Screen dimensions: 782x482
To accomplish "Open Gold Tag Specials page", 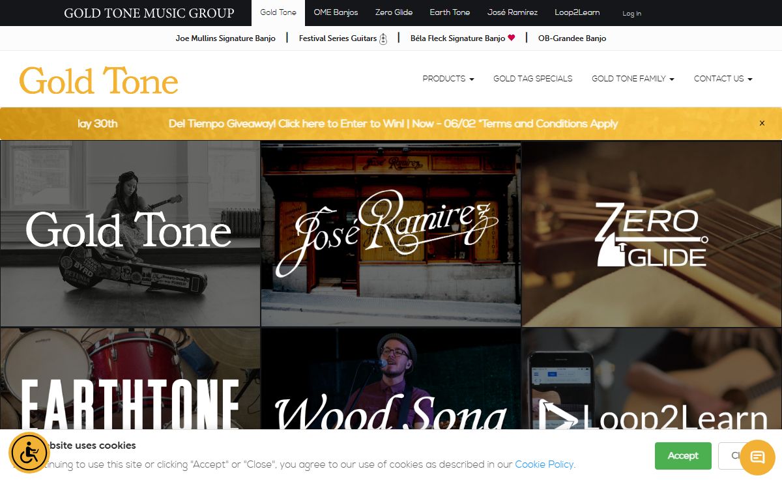I will (x=533, y=78).
